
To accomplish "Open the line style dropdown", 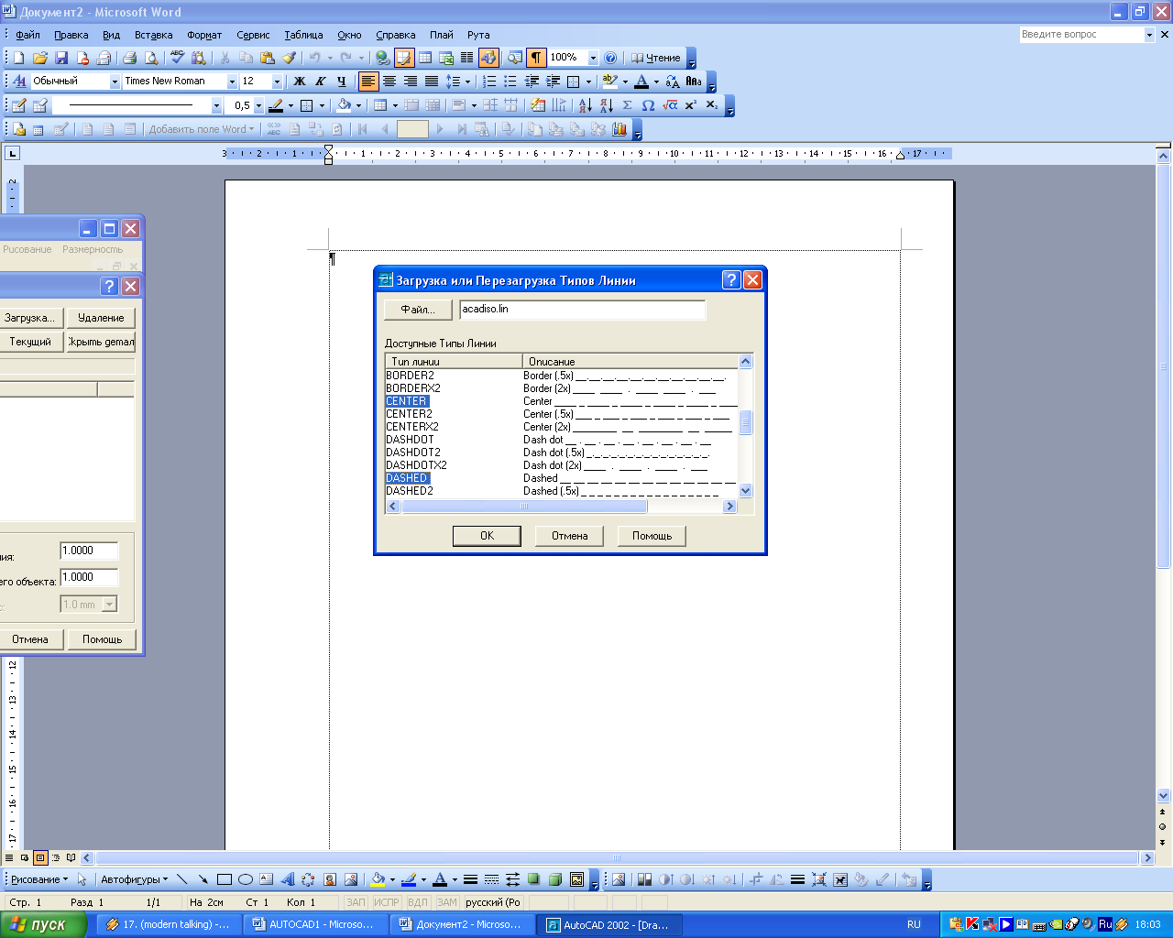I will pyautogui.click(x=216, y=105).
